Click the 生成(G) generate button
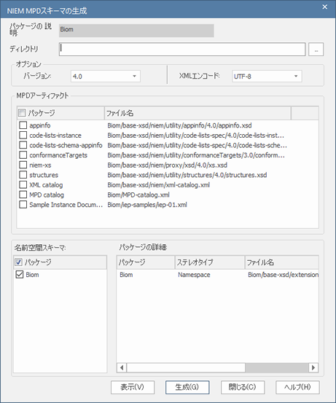The height and width of the screenshot is (403, 336). coord(187,387)
